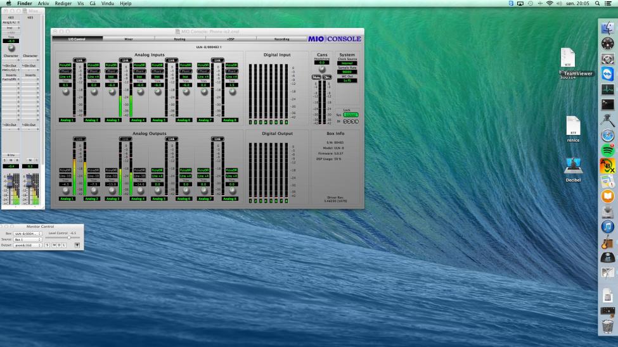The image size is (618, 347).
Task: Click the second channel fader in Mixer strip window
Action: click(x=29, y=182)
